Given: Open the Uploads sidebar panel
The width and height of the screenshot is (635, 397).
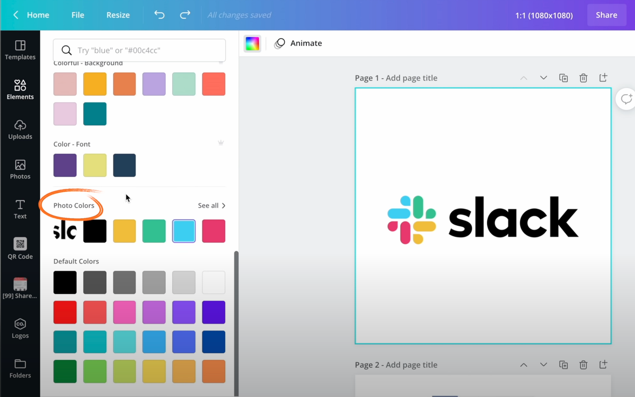Looking at the screenshot, I should (x=20, y=130).
